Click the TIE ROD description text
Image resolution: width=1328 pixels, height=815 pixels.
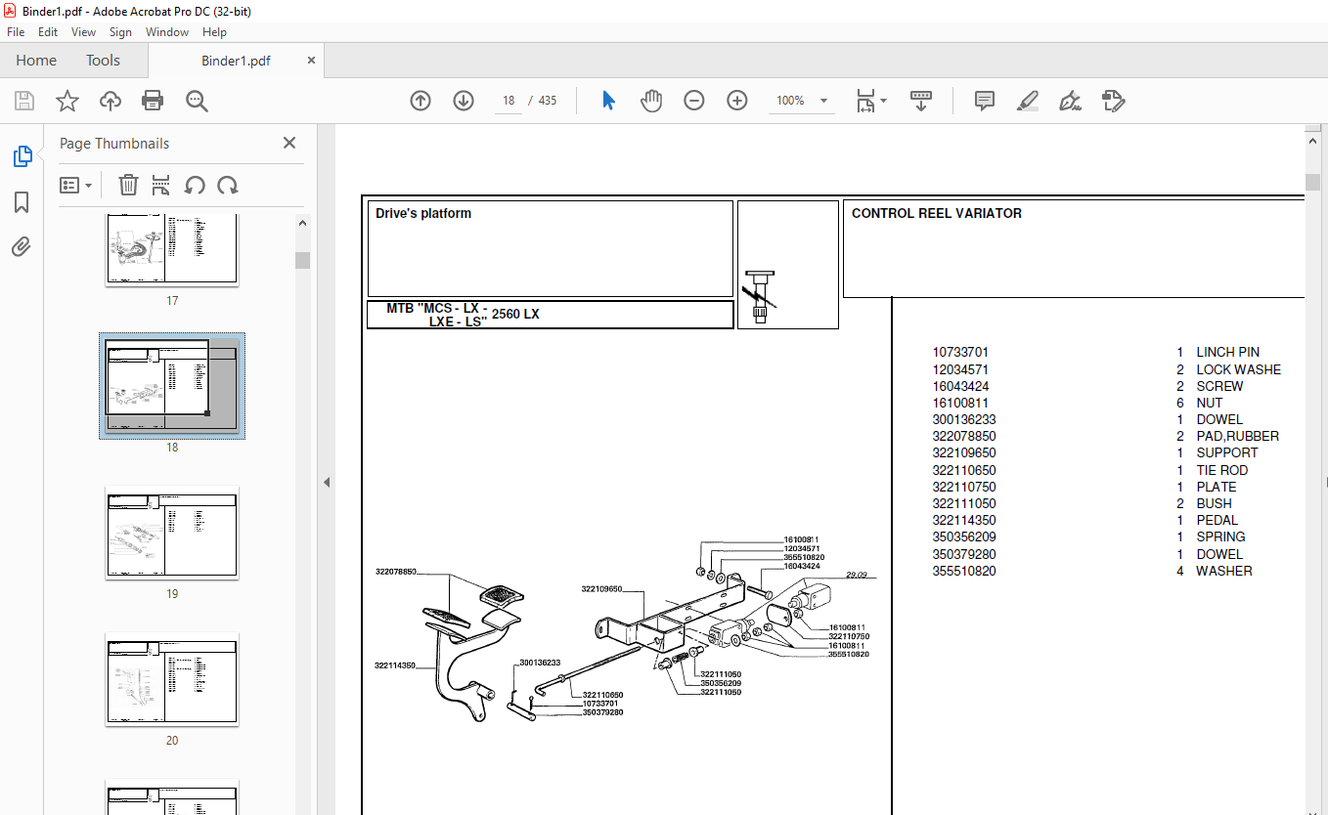tap(1221, 470)
